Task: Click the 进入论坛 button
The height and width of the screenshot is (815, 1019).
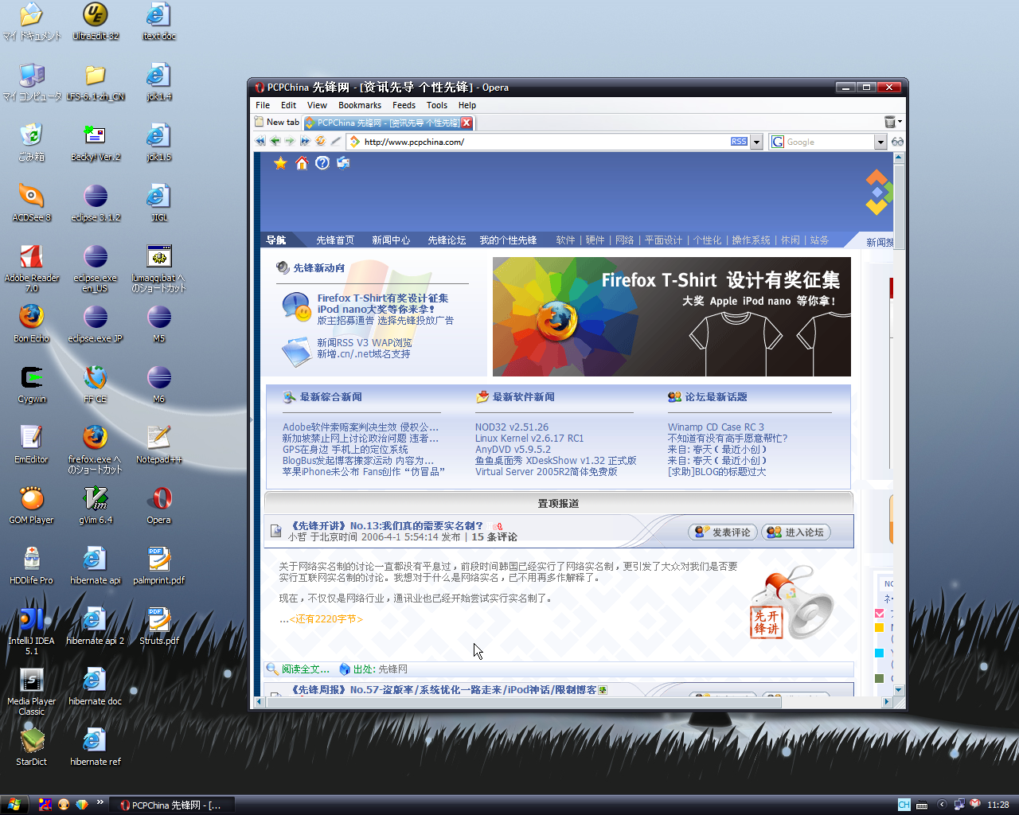Action: (796, 532)
